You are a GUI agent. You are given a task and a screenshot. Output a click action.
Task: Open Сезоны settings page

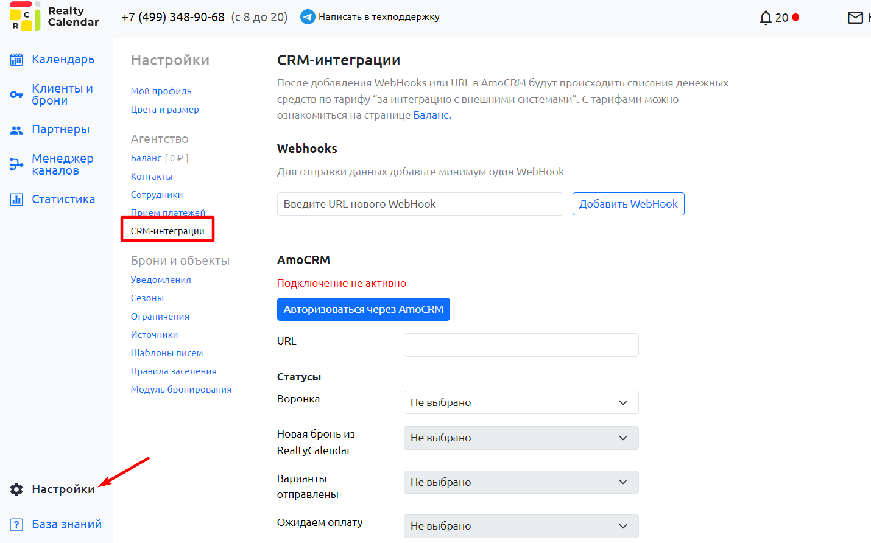pos(147,298)
